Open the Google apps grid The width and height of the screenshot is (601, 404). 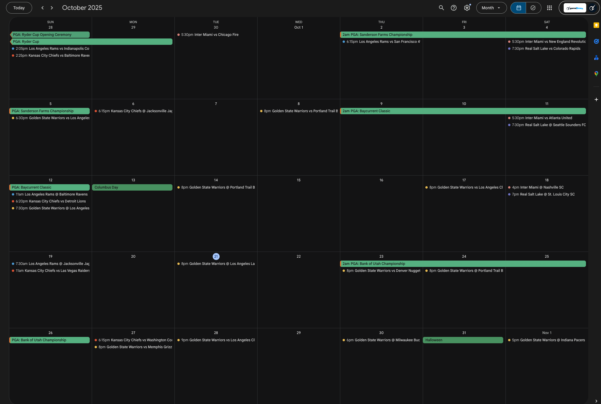point(549,8)
